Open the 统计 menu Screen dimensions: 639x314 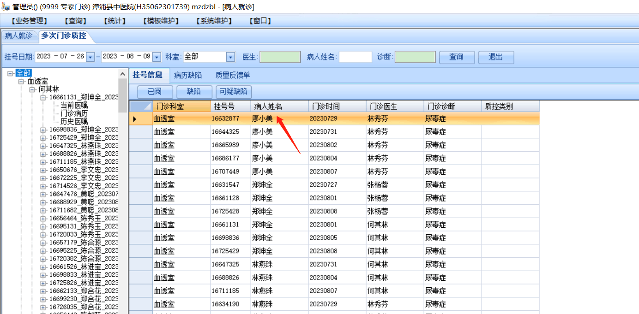[115, 21]
